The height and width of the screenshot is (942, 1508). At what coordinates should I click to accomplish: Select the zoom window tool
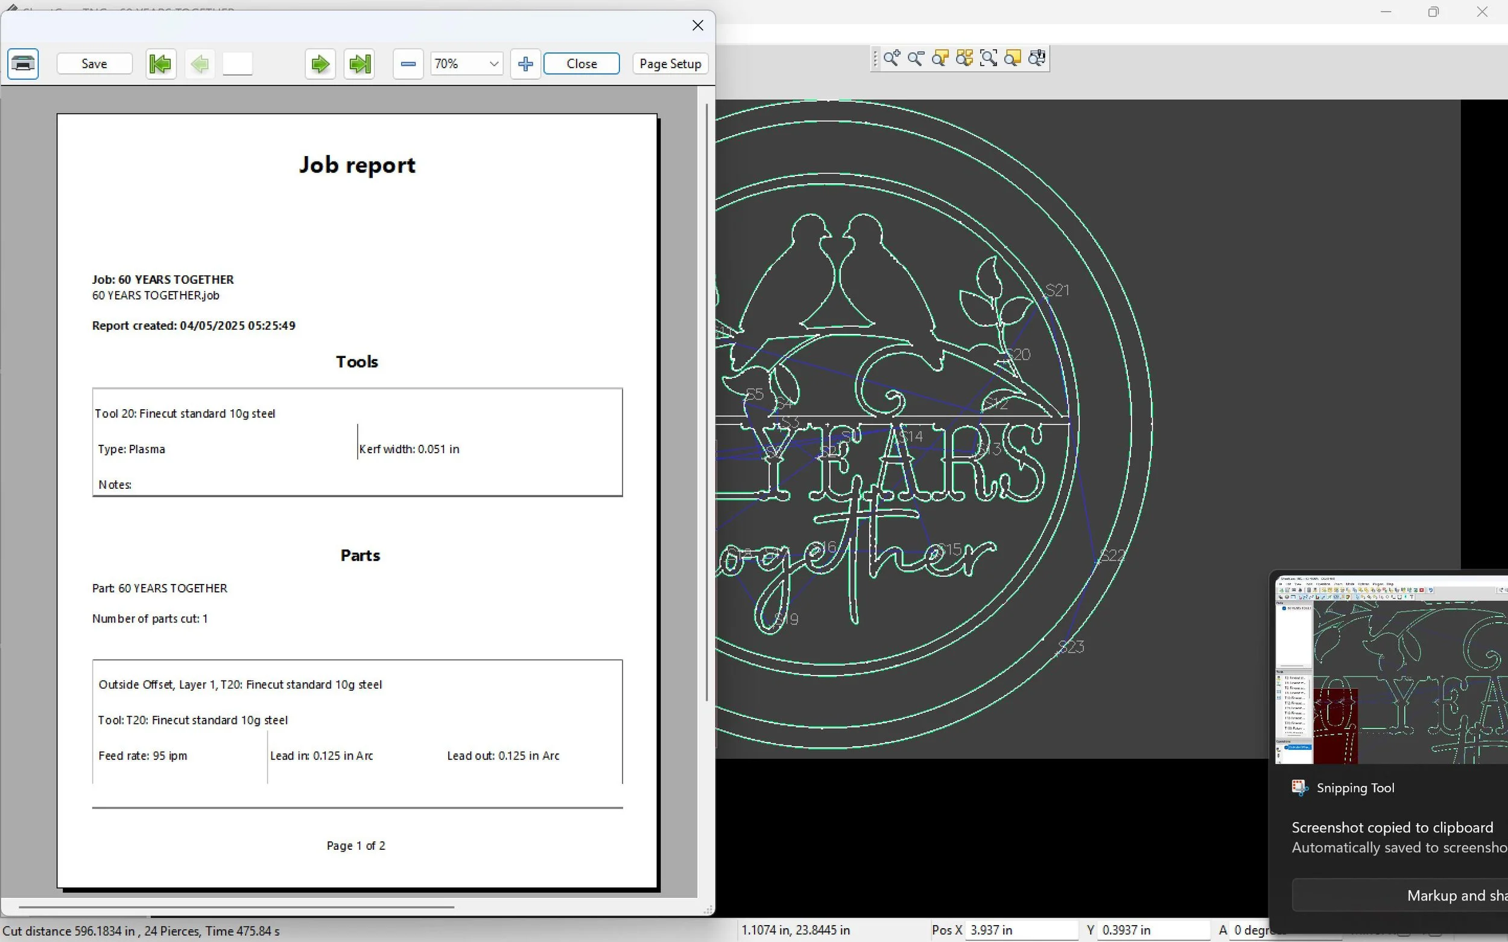pyautogui.click(x=989, y=58)
